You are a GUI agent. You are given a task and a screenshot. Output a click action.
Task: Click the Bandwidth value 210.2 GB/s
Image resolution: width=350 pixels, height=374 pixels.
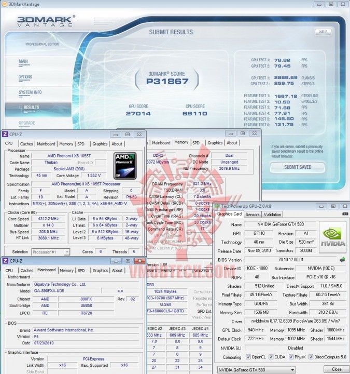coord(328,312)
